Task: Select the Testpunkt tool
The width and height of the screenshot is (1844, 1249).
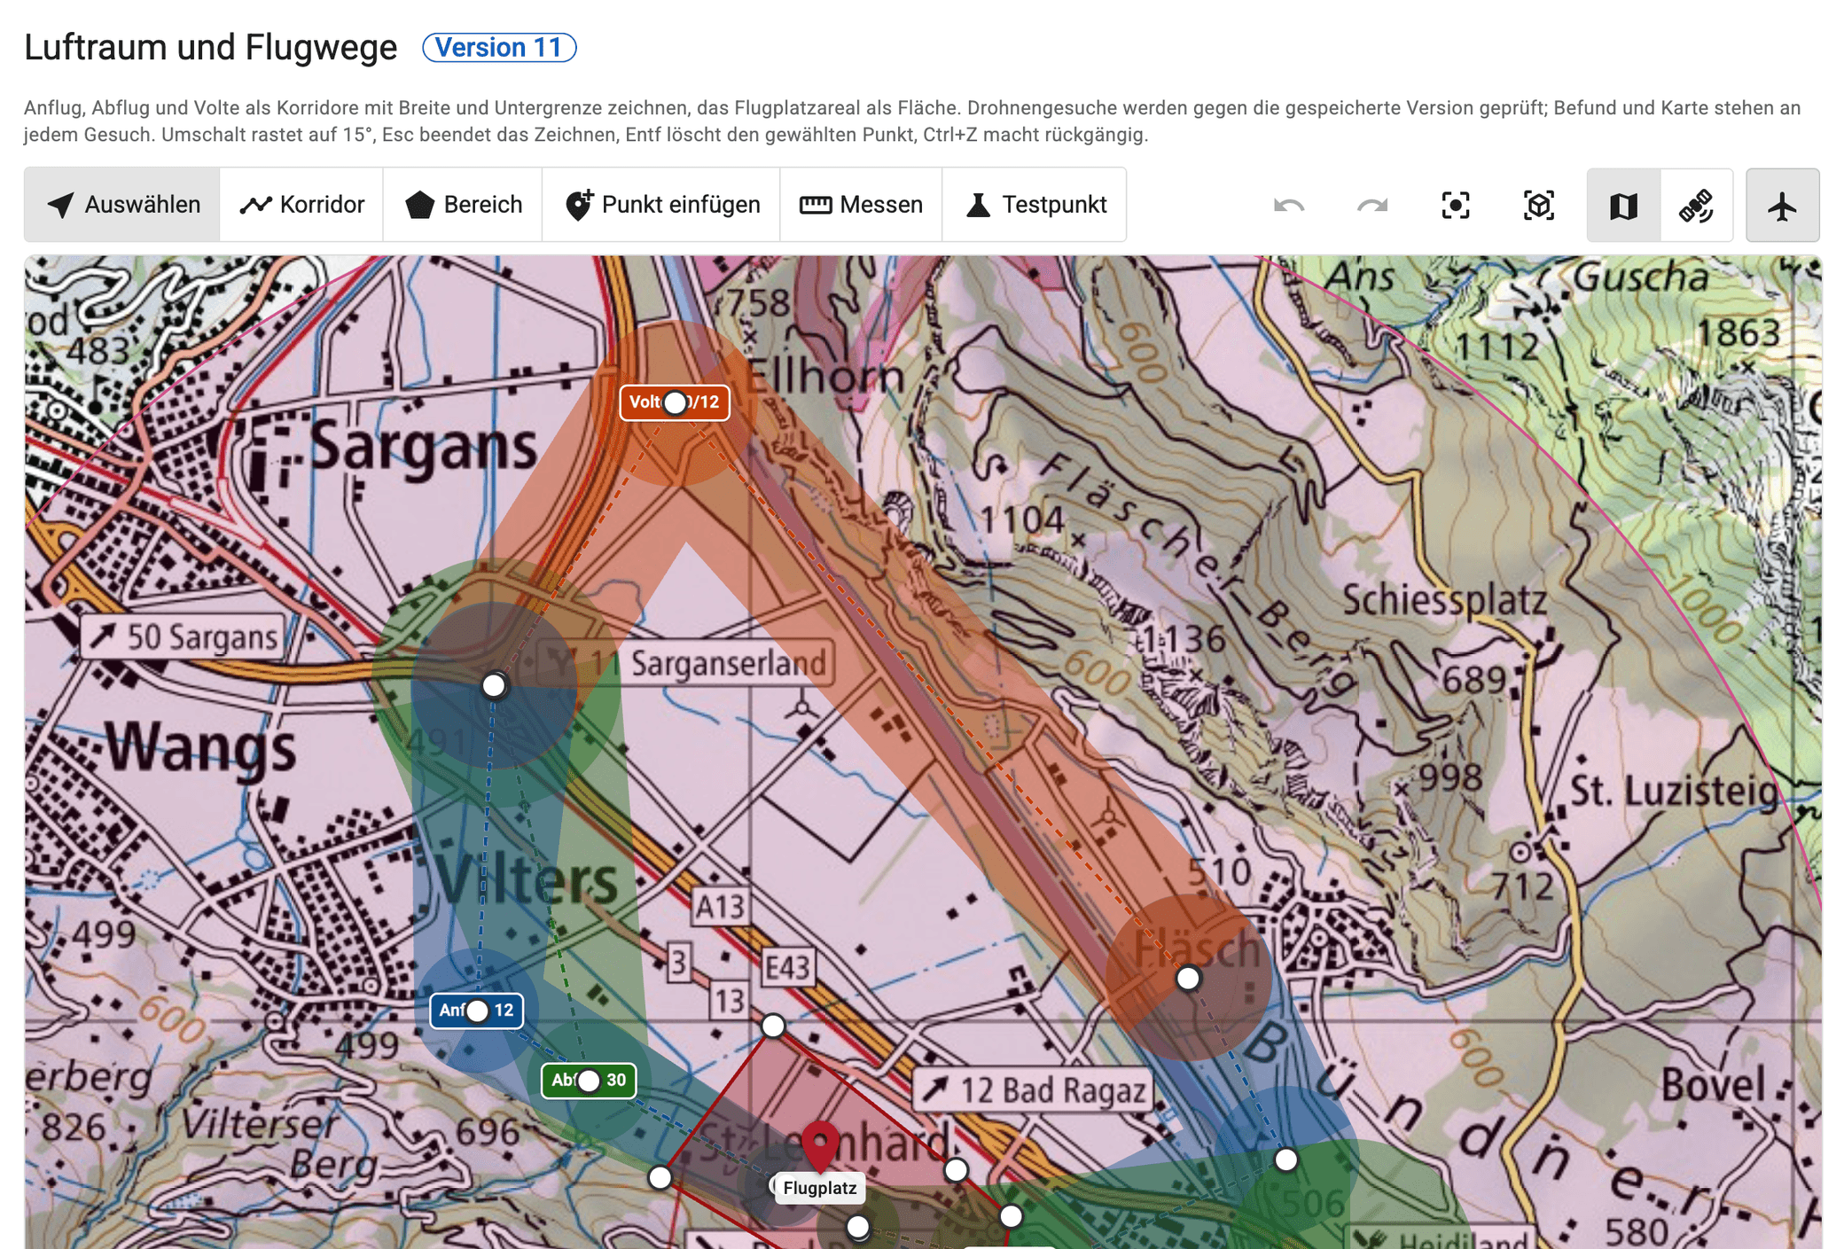Action: pos(1035,205)
